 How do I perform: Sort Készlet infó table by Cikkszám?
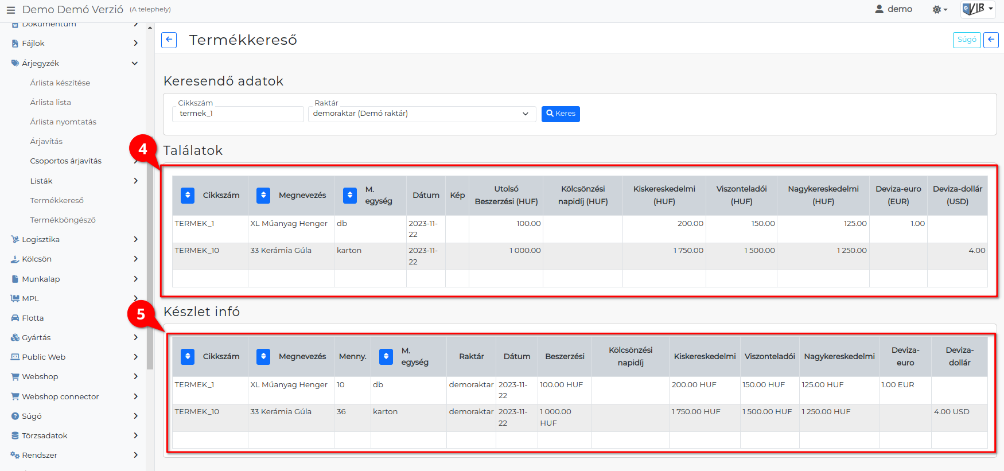click(188, 356)
